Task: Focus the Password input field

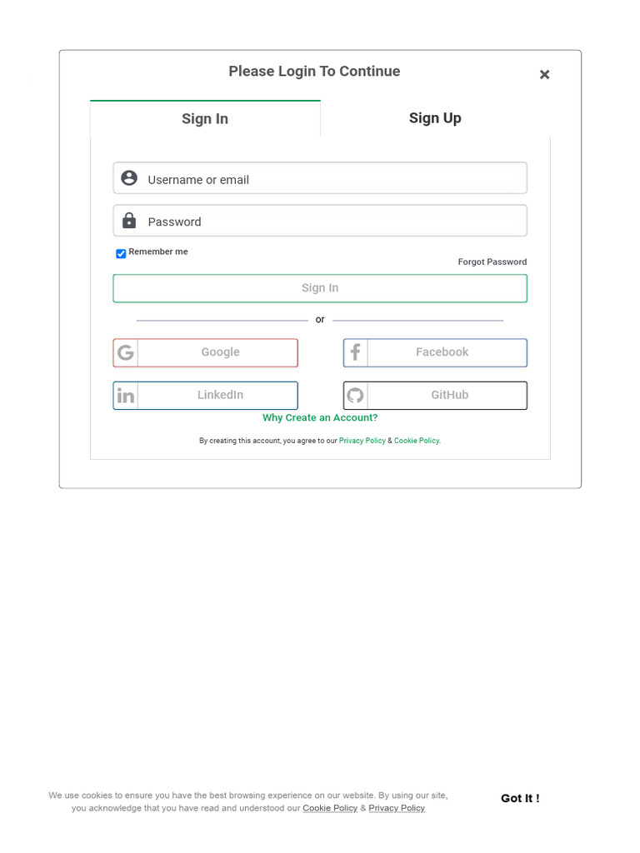Action: (x=333, y=222)
